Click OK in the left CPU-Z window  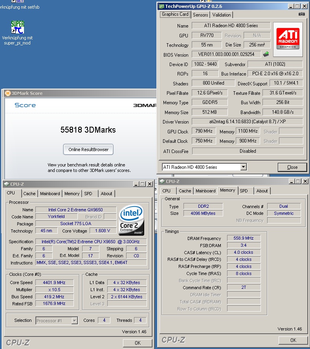(138, 343)
